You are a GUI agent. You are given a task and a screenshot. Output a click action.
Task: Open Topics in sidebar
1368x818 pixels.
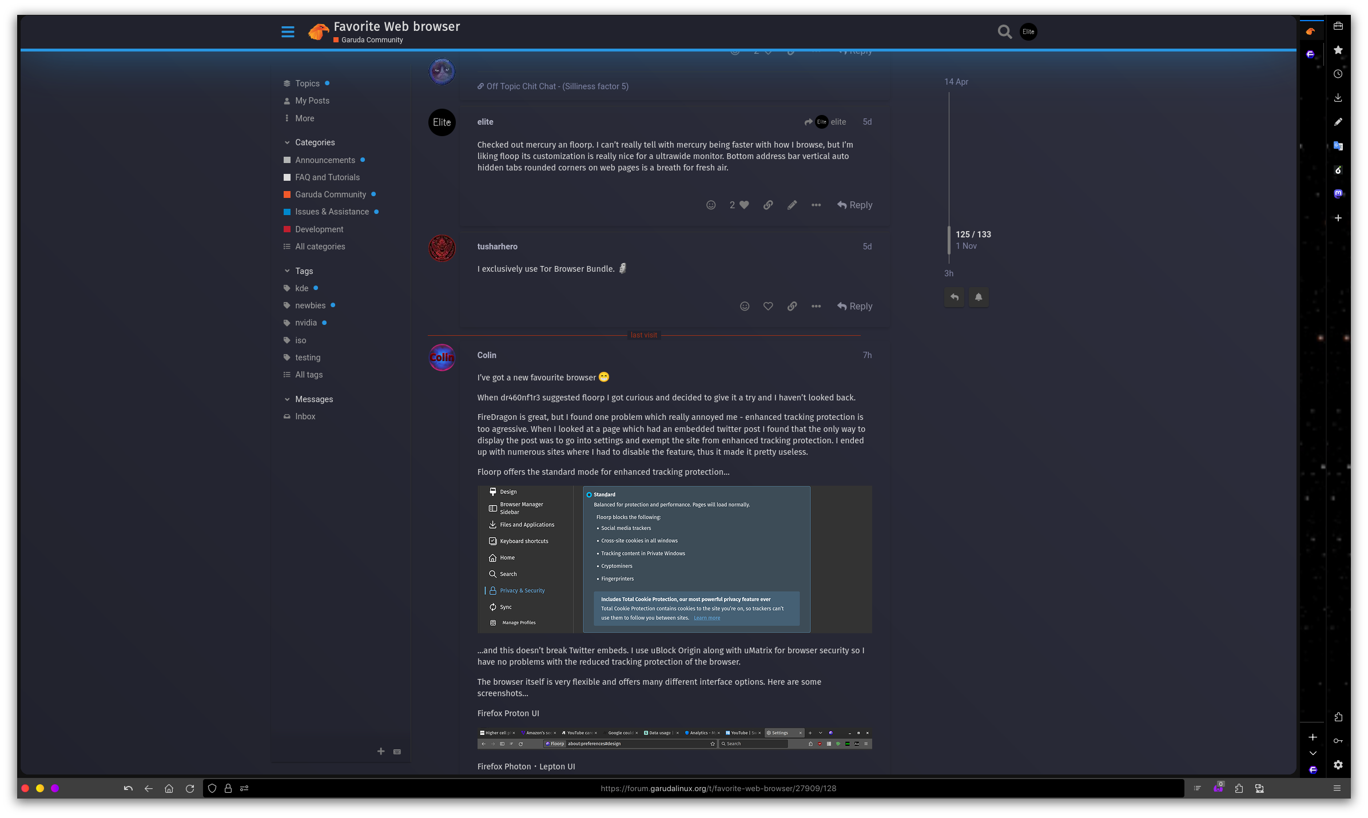[307, 84]
